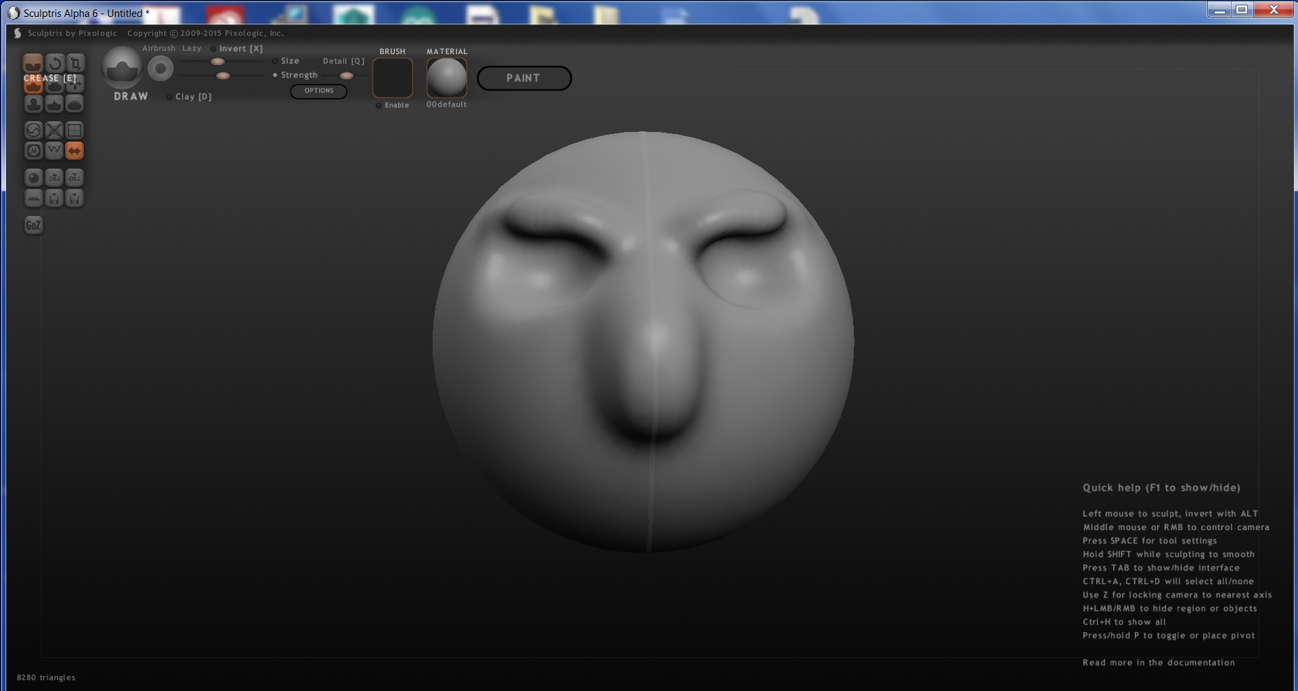The height and width of the screenshot is (691, 1298).
Task: Select the Grab move tool
Action: coord(75,84)
